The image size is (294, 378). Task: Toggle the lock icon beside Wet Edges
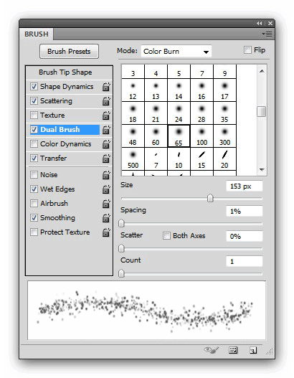(106, 189)
